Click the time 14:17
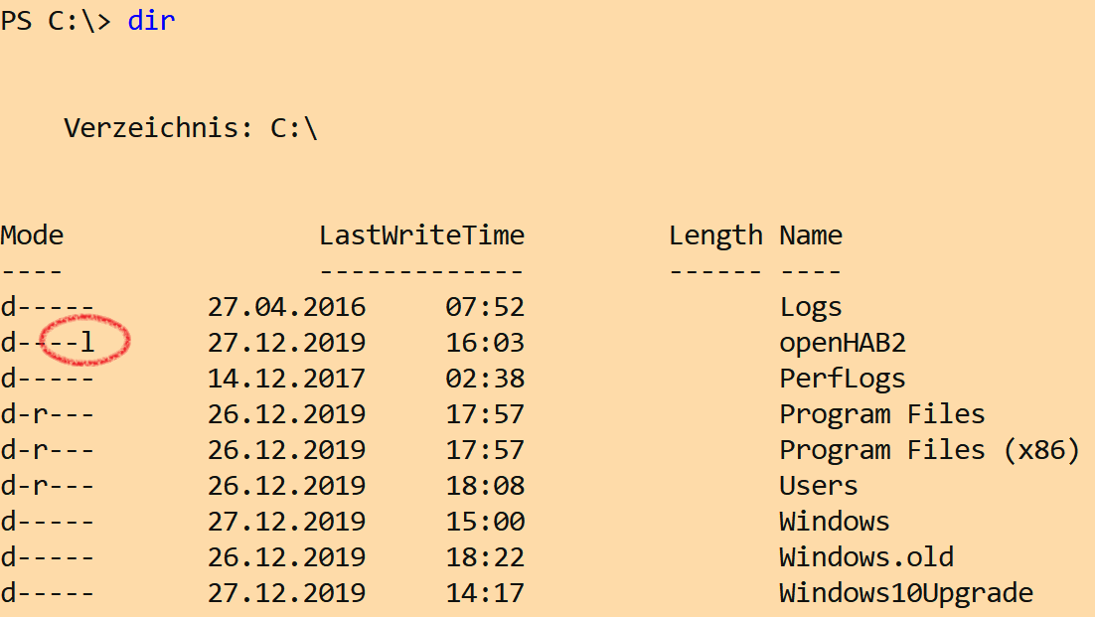Image resolution: width=1095 pixels, height=617 pixels. (x=485, y=593)
